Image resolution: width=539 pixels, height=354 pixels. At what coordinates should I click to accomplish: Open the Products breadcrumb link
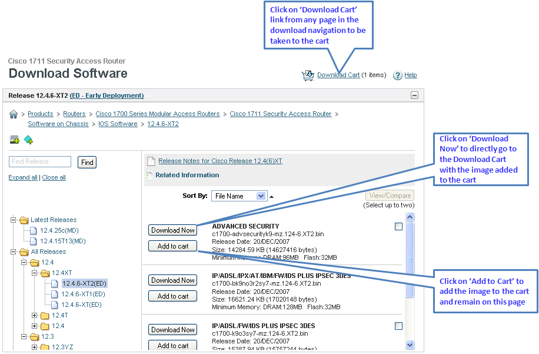(41, 114)
